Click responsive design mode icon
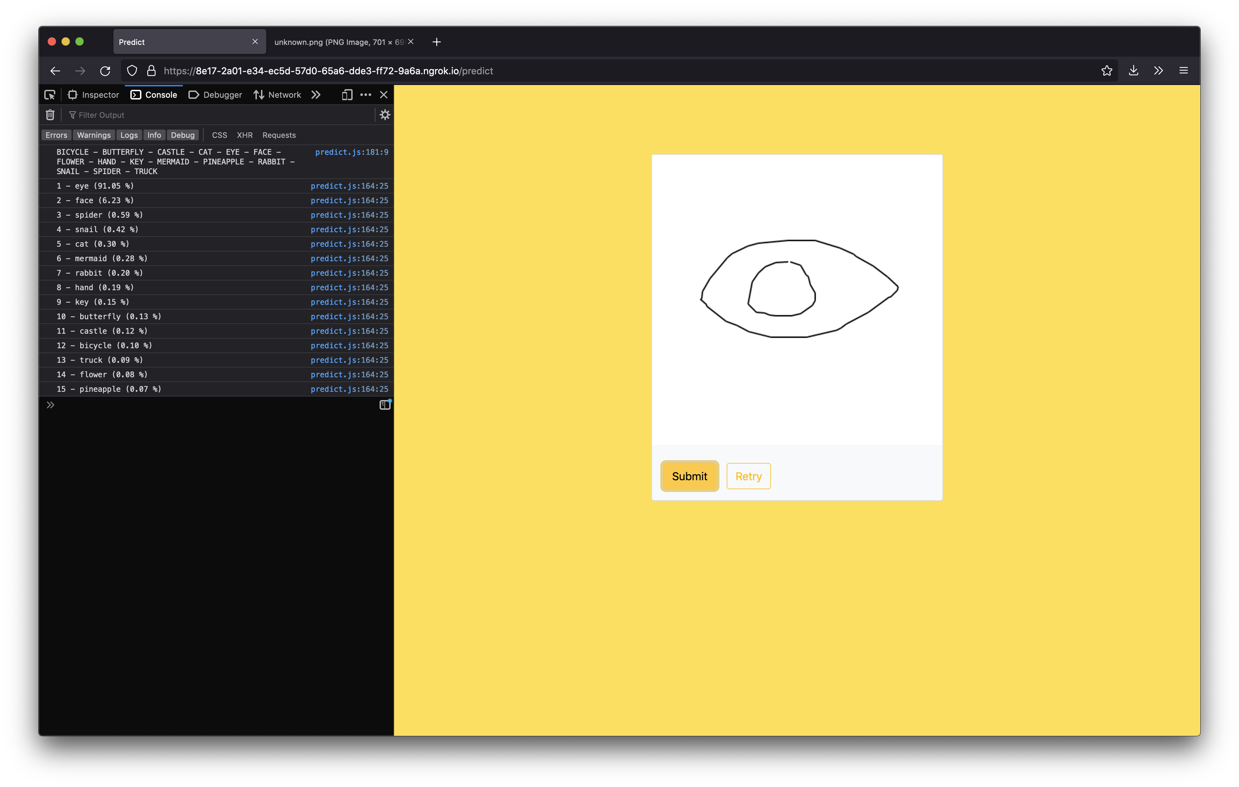 coord(347,95)
